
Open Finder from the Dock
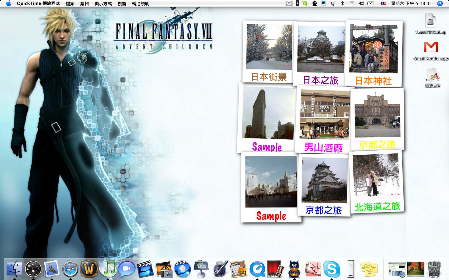tap(14, 269)
